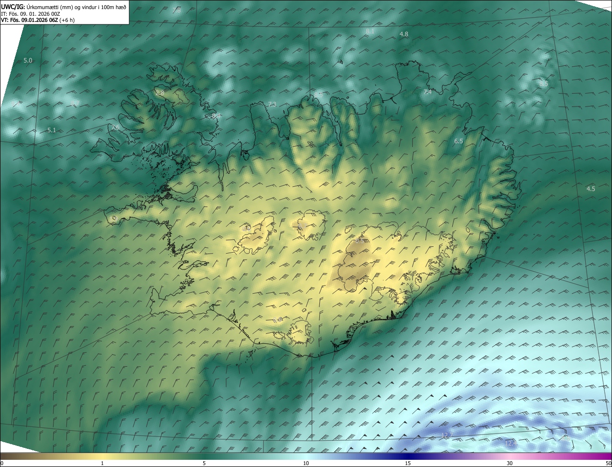Click the '5' tick on the color scale
Image resolution: width=612 pixels, height=467 pixels.
[x=204, y=464]
